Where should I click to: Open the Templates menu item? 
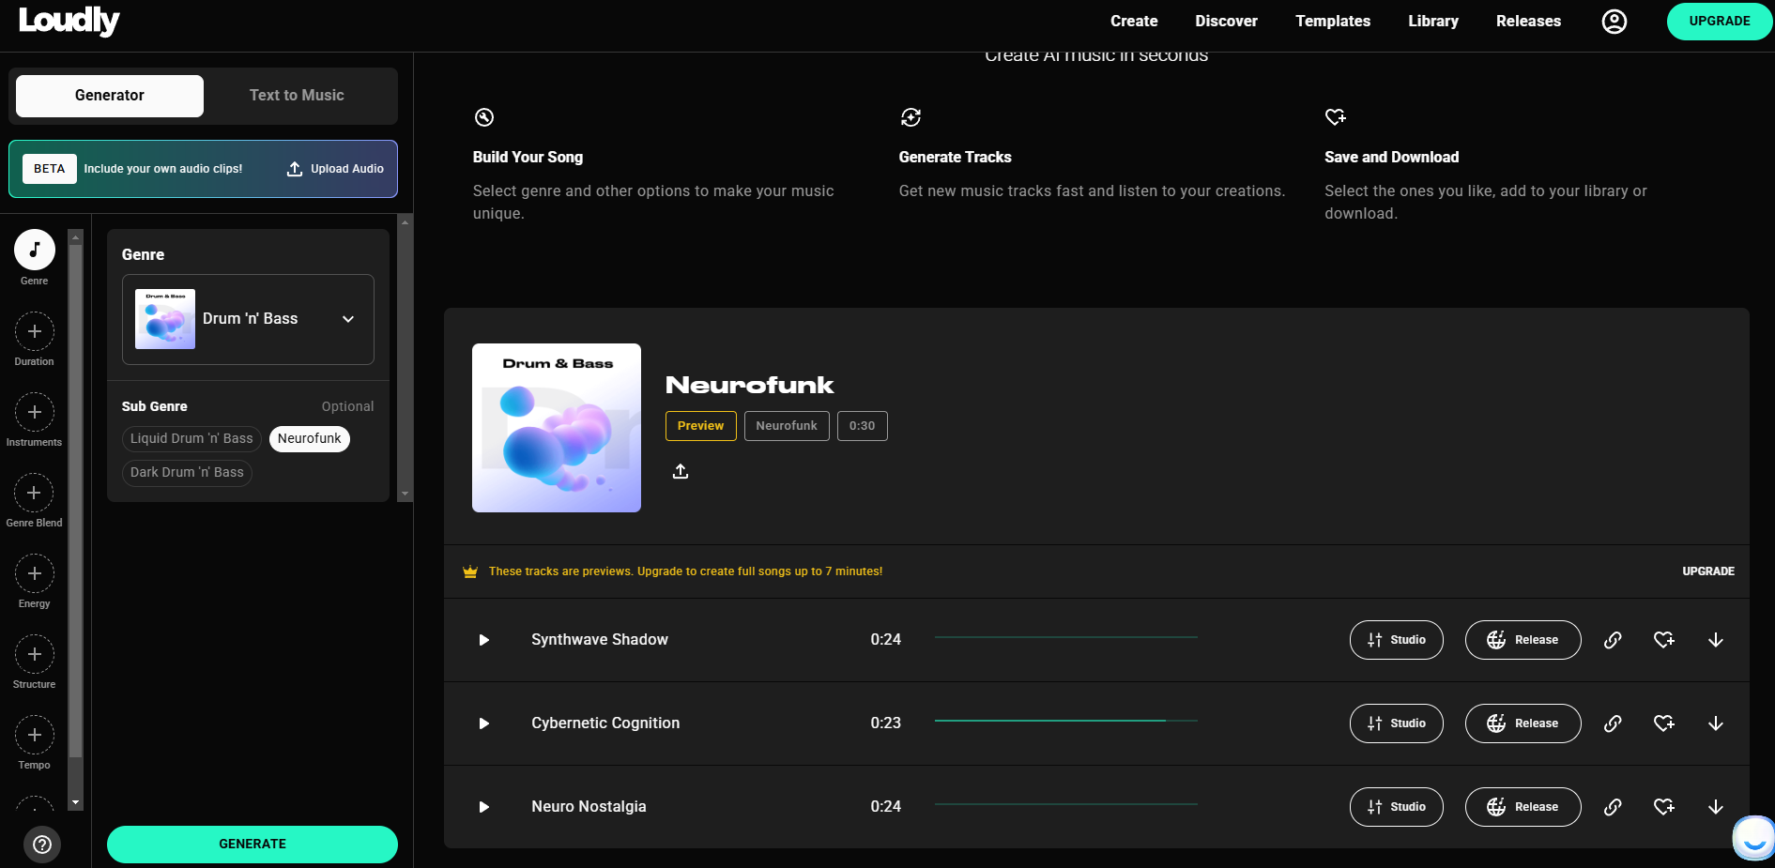point(1332,22)
